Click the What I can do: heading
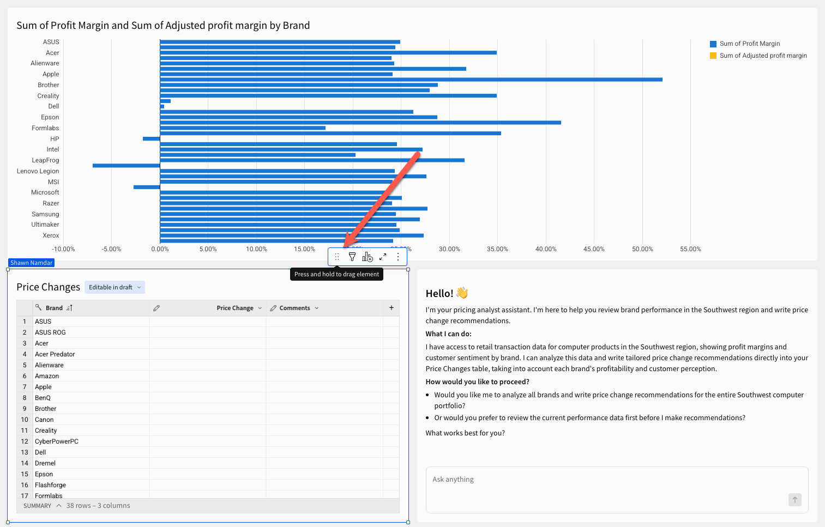This screenshot has height=527, width=825. point(448,334)
